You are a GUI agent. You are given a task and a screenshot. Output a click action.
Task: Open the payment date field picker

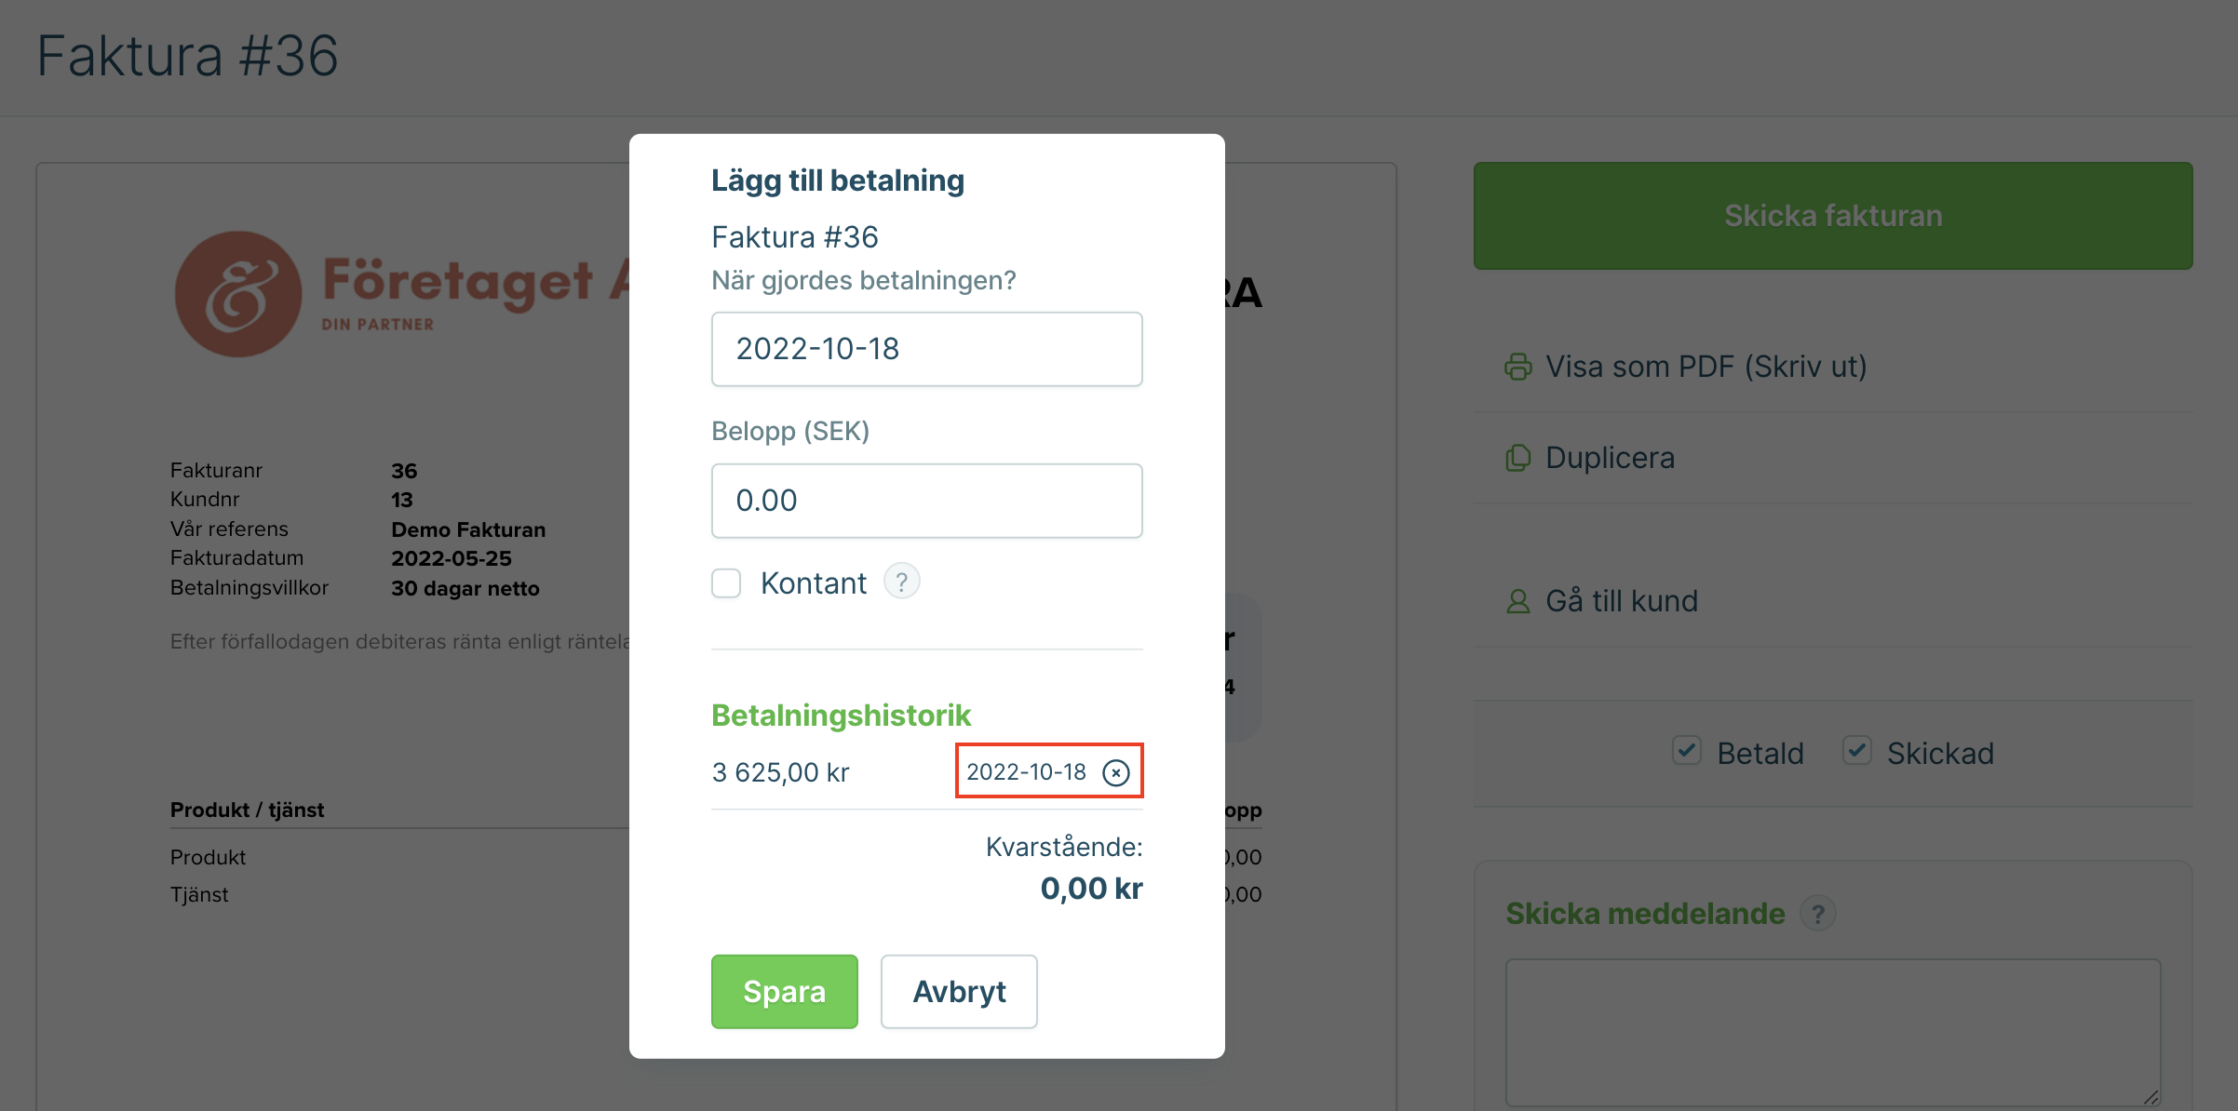(926, 349)
